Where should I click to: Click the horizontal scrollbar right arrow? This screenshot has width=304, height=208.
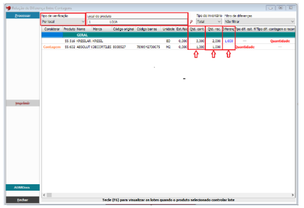[293, 195]
